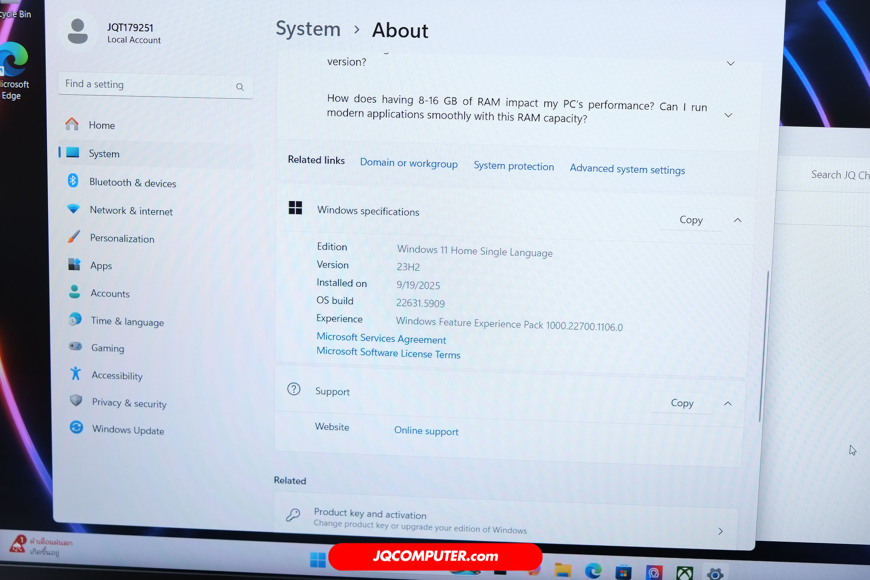870x580 pixels.
Task: Select Bluetooth & devices in the sidebar
Action: click(133, 183)
